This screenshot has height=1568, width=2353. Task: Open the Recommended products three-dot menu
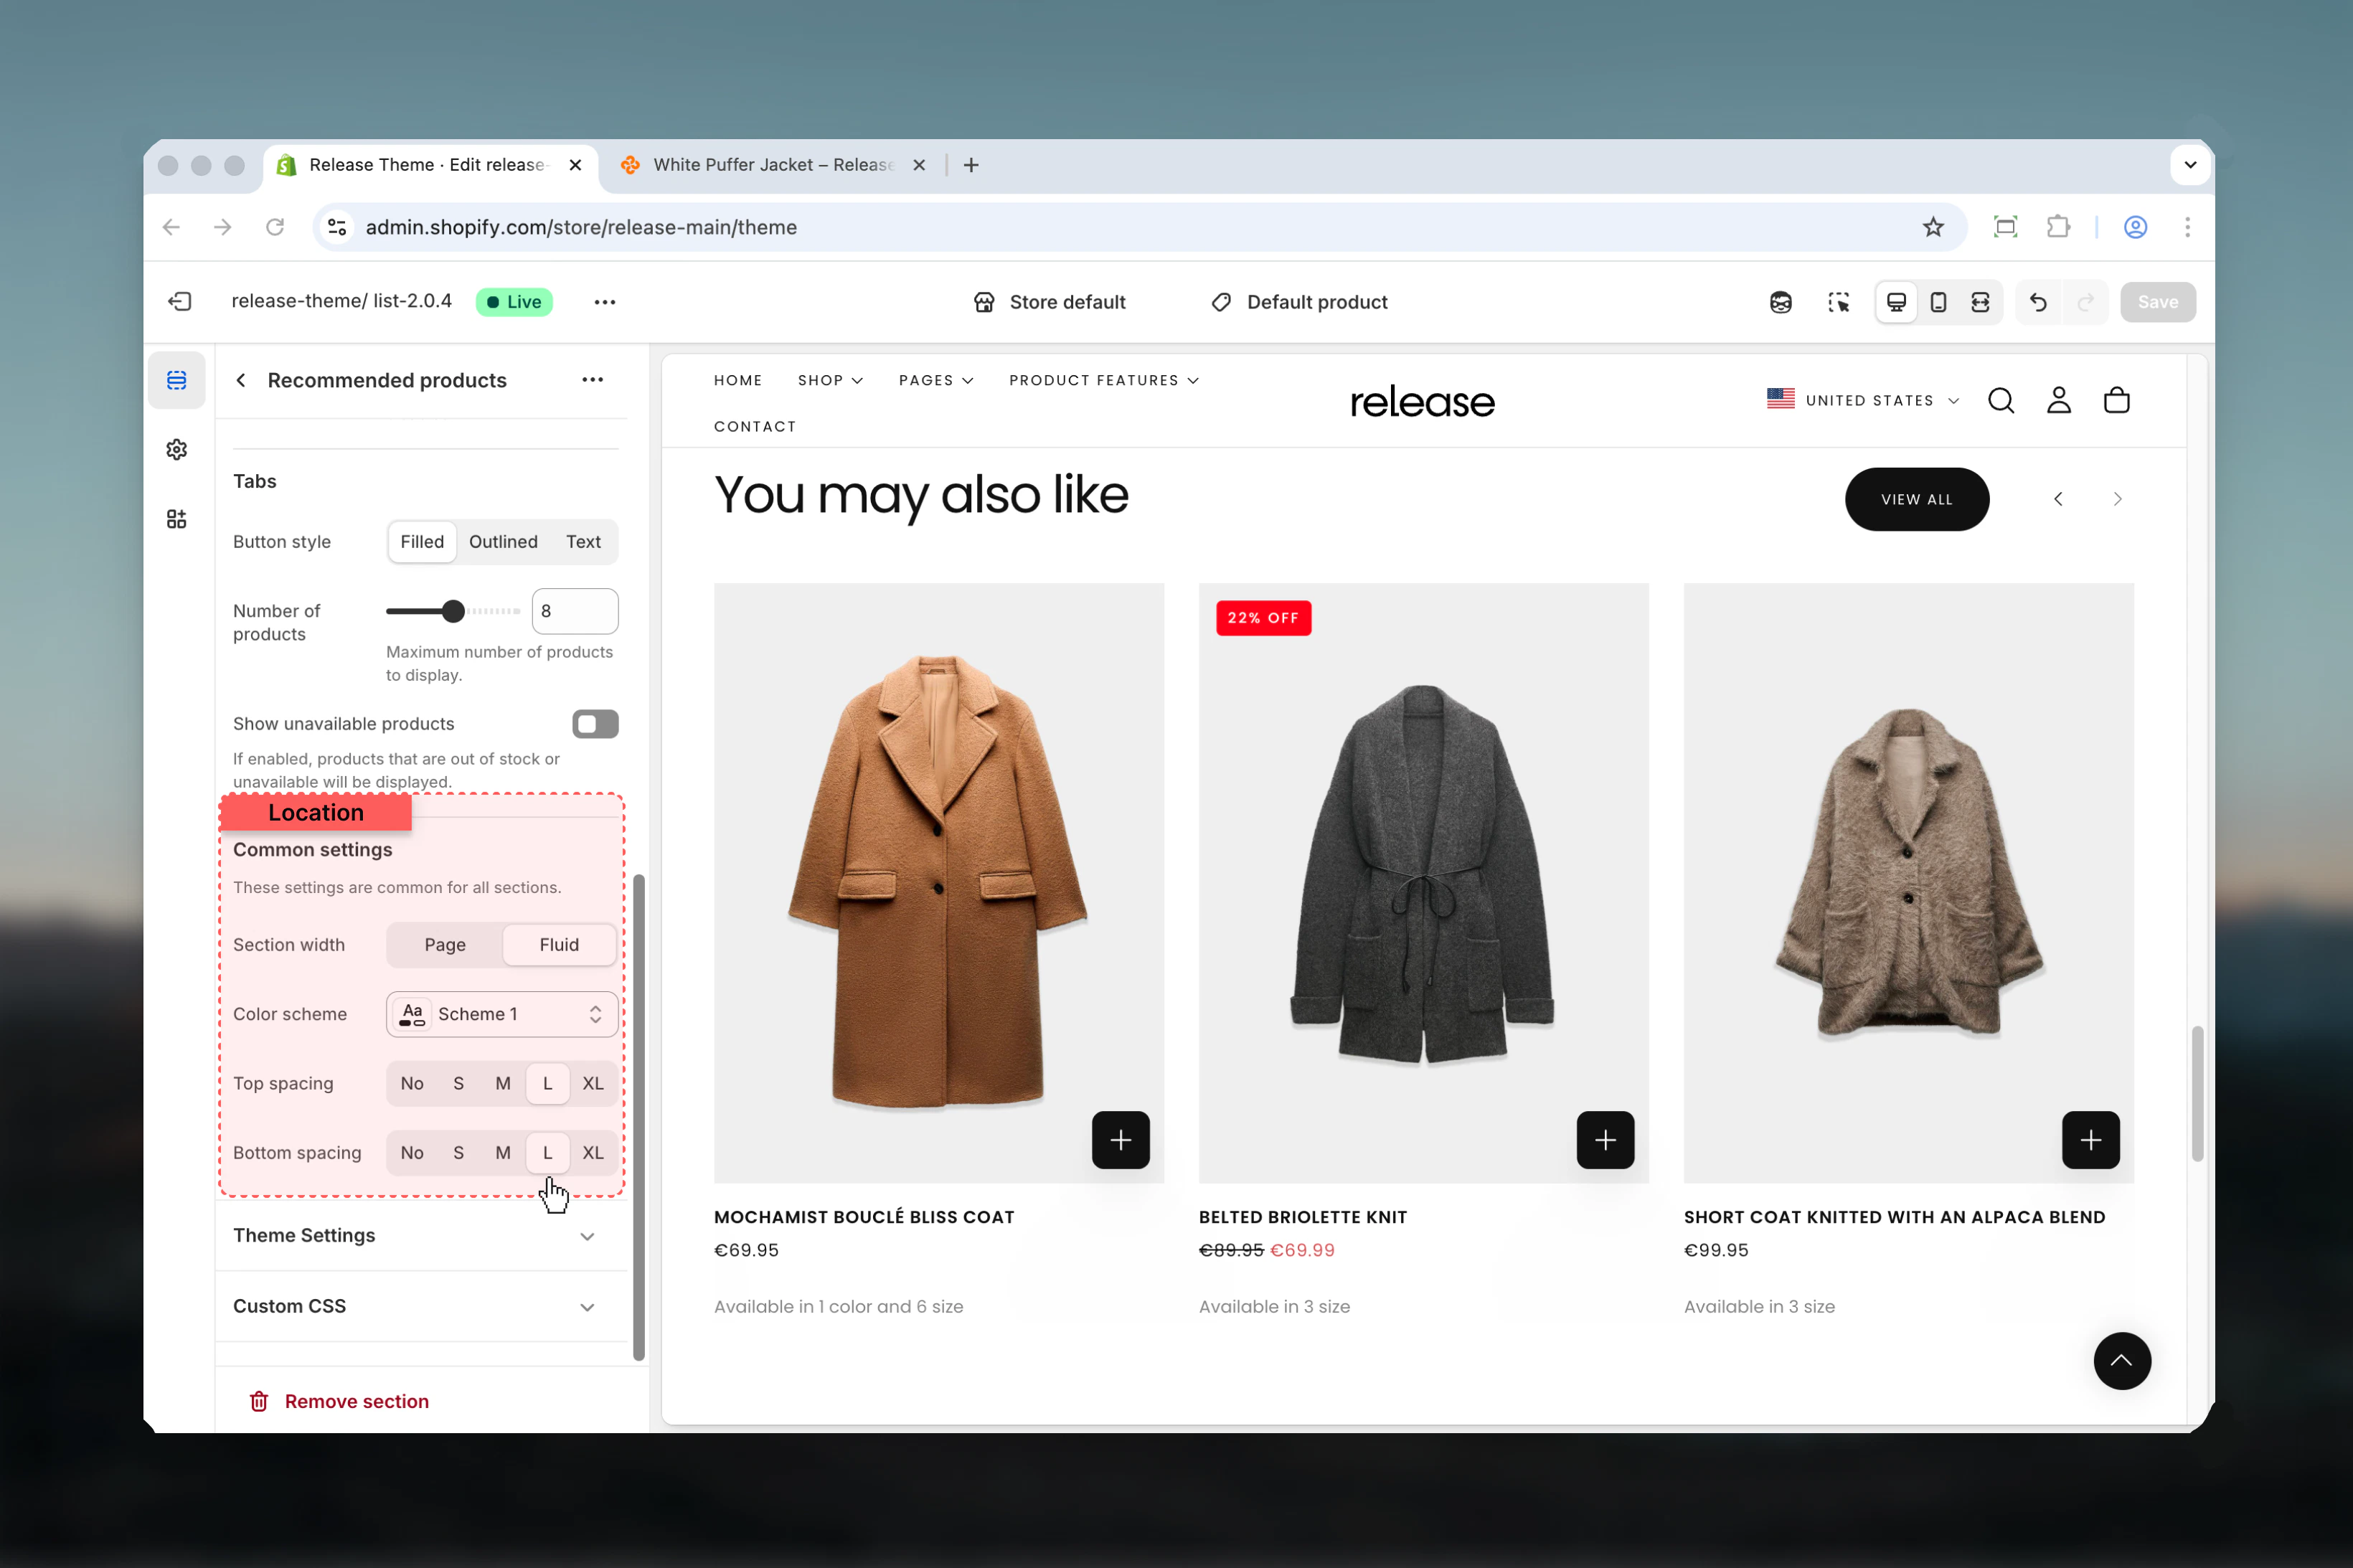coord(593,380)
